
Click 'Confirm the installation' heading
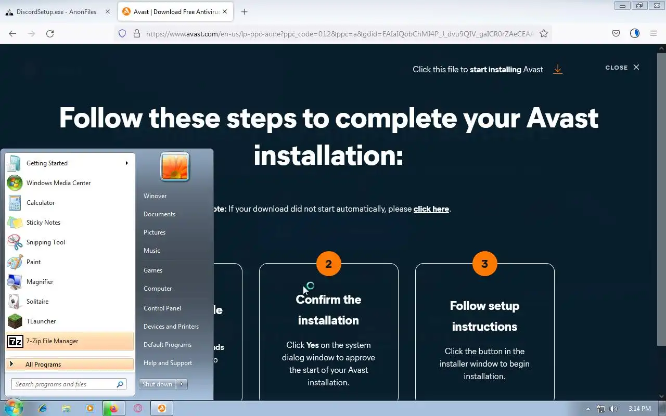(x=328, y=310)
